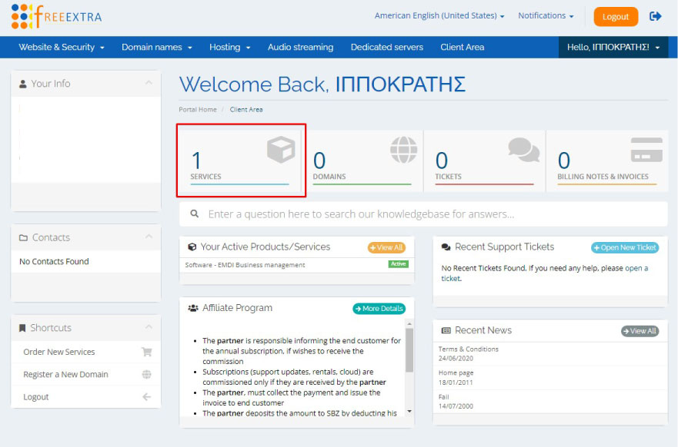
Task: Collapse the Shortcuts panel
Action: pyautogui.click(x=149, y=328)
